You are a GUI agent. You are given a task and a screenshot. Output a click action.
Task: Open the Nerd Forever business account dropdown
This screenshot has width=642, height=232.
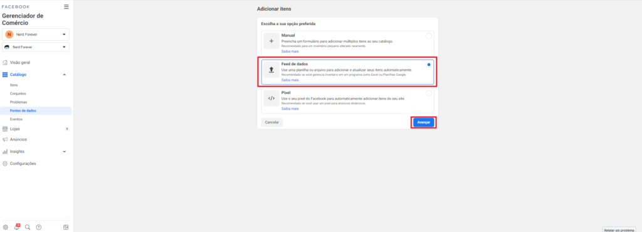36,34
